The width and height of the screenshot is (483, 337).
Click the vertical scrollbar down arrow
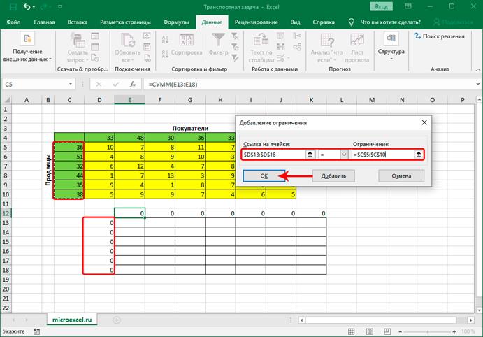(x=478, y=310)
